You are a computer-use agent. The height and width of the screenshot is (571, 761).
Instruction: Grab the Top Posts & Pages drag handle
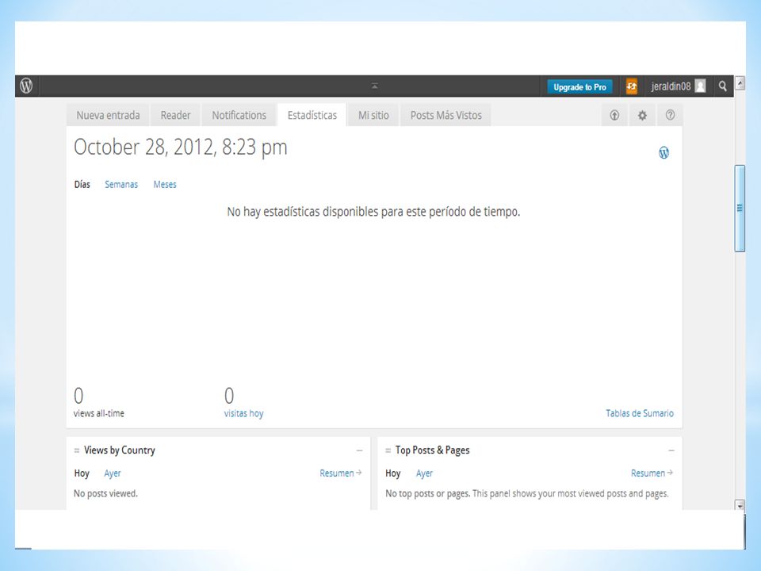point(388,450)
